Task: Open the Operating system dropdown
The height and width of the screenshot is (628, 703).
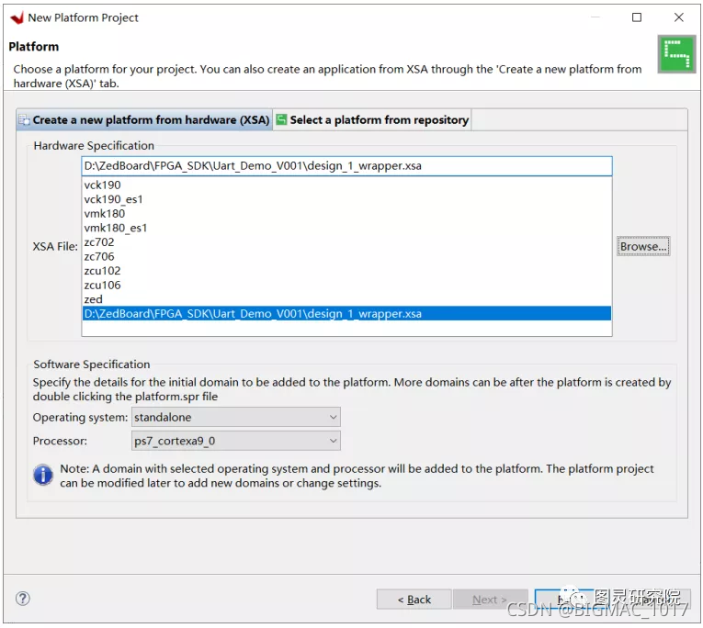Action: (x=236, y=417)
